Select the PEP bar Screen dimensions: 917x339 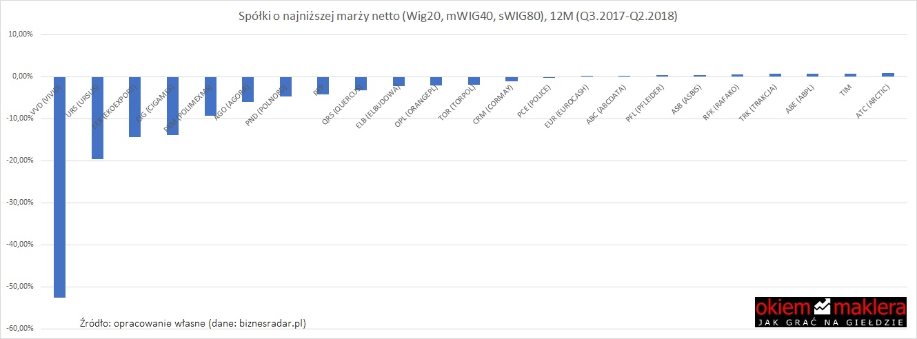[x=323, y=85]
